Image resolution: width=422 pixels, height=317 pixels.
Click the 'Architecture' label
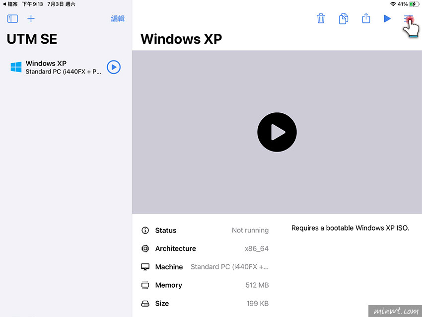(175, 248)
